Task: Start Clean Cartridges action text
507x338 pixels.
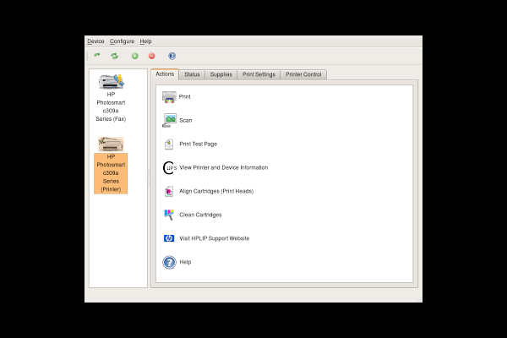Action: pyautogui.click(x=200, y=215)
